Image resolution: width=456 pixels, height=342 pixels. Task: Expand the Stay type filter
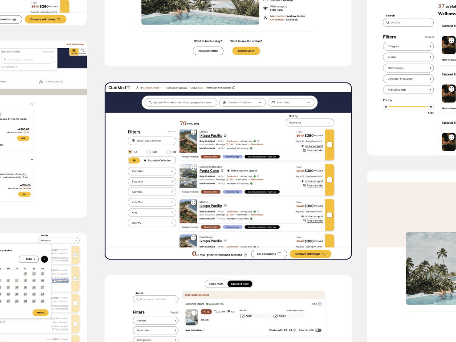click(152, 182)
